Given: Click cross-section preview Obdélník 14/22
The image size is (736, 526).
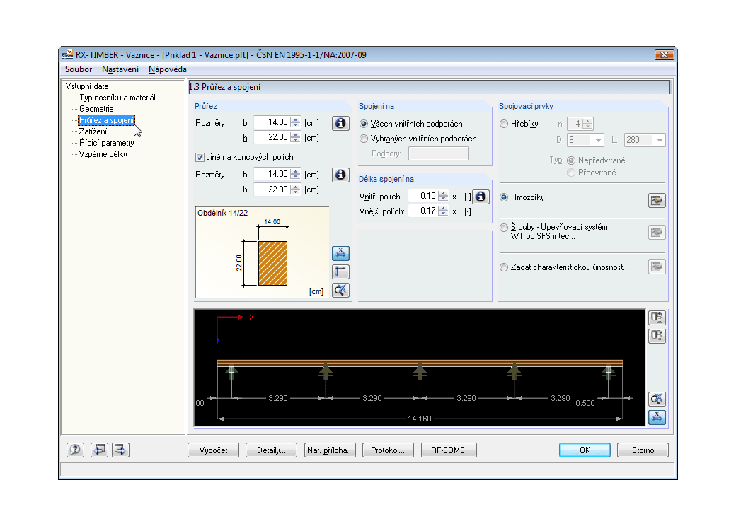Looking at the screenshot, I should click(262, 252).
